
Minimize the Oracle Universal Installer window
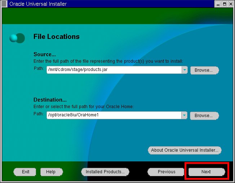click(x=218, y=4)
